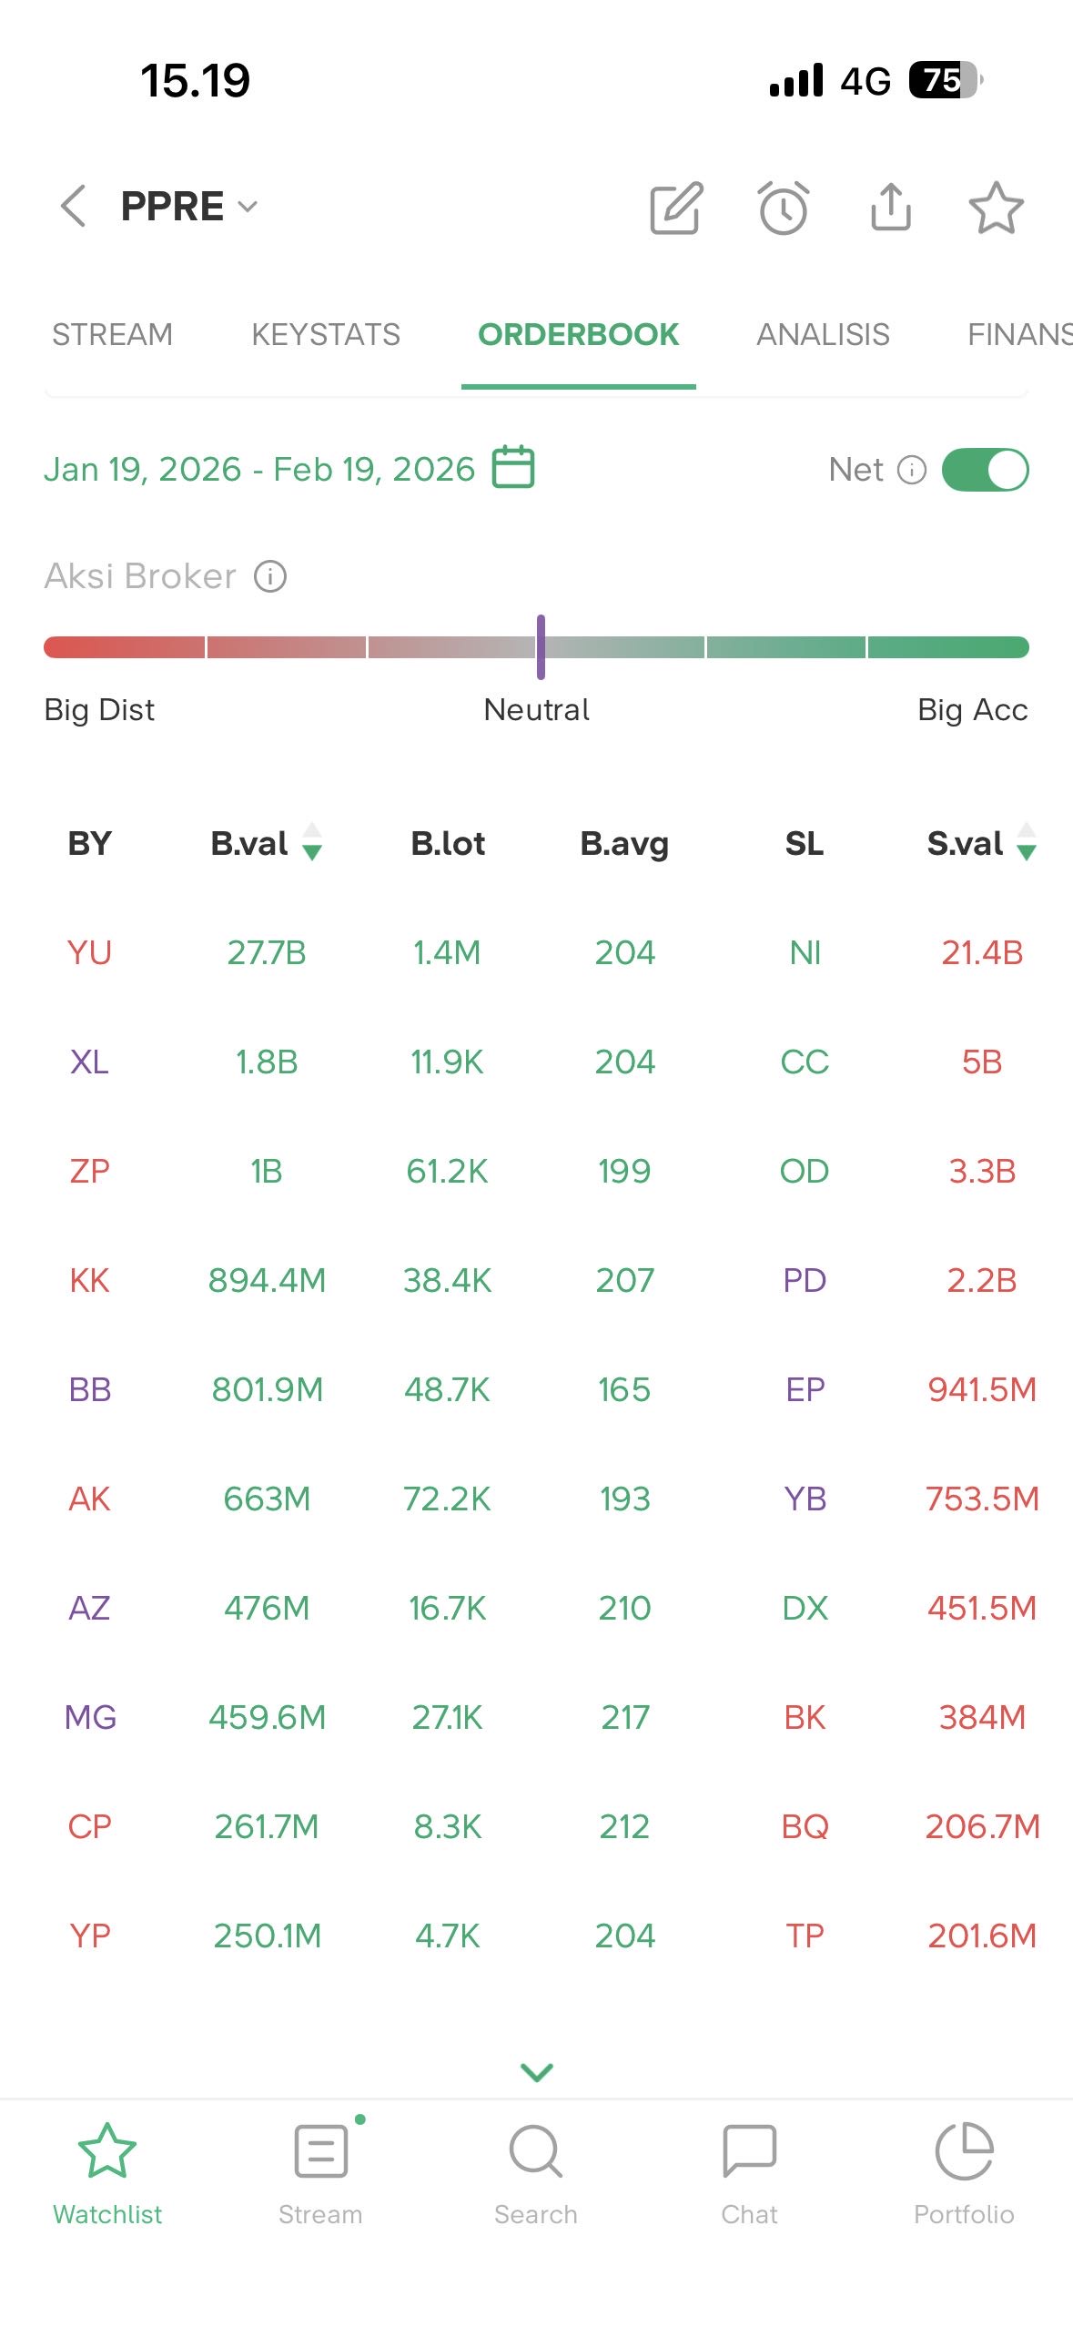Toggle the Net switch off

(985, 470)
